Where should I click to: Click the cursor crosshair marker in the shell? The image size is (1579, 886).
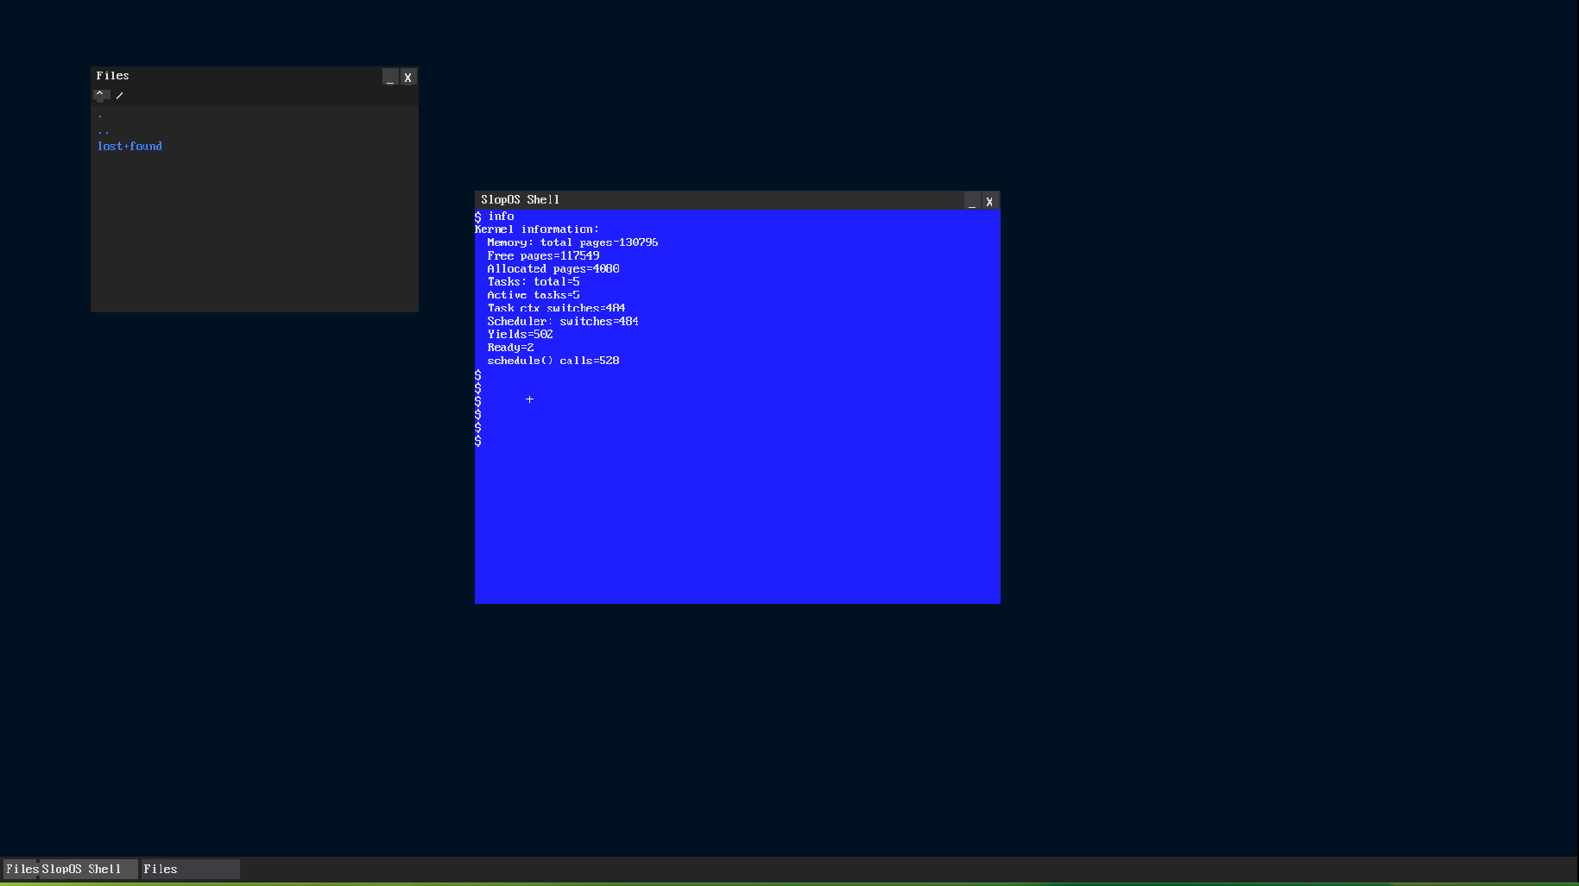(x=529, y=399)
